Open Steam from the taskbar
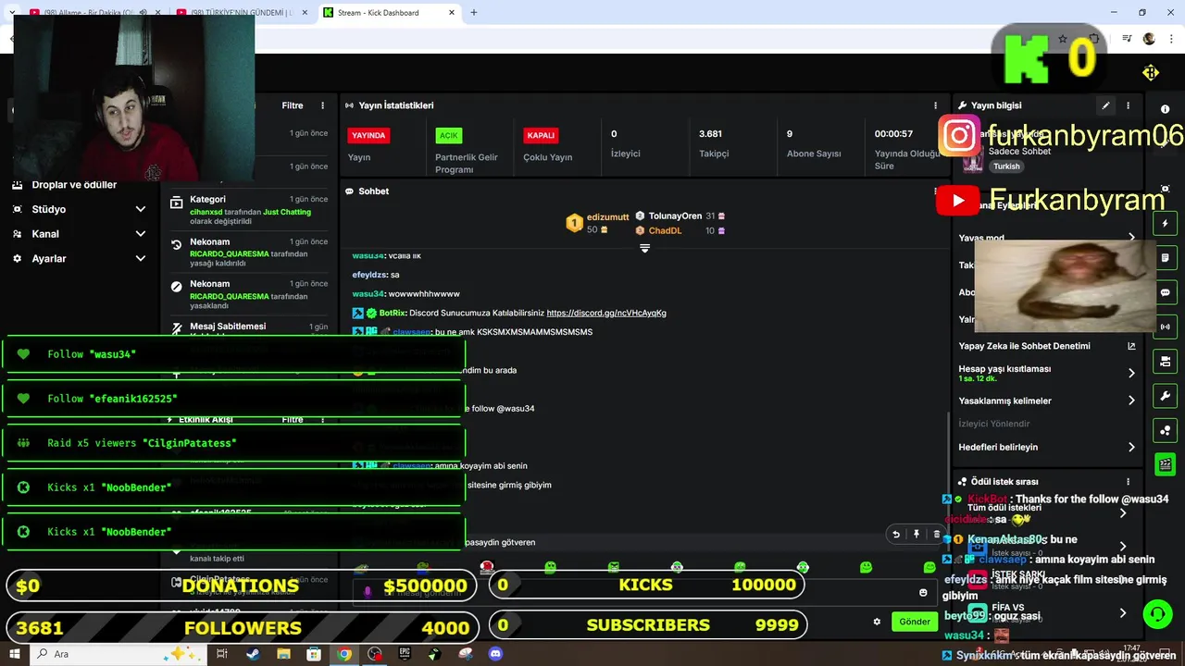The image size is (1185, 666). tap(253, 654)
